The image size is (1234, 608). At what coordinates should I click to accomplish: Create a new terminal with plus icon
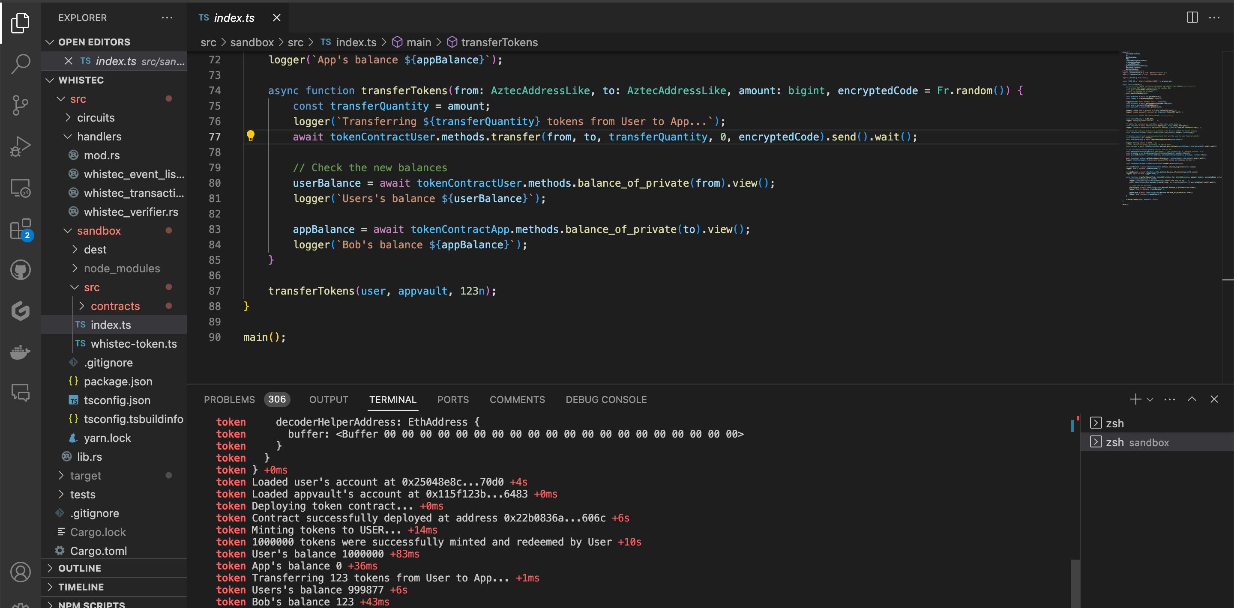(1135, 399)
